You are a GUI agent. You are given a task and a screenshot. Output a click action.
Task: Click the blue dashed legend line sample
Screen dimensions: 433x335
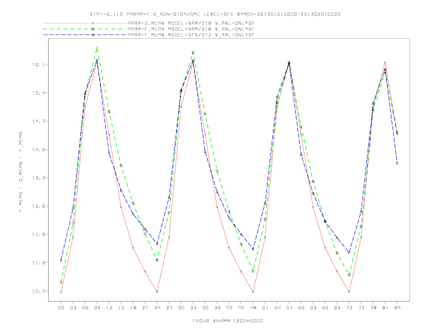click(85, 35)
